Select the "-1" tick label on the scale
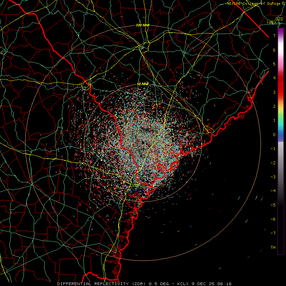The image size is (286, 286). click(273, 149)
